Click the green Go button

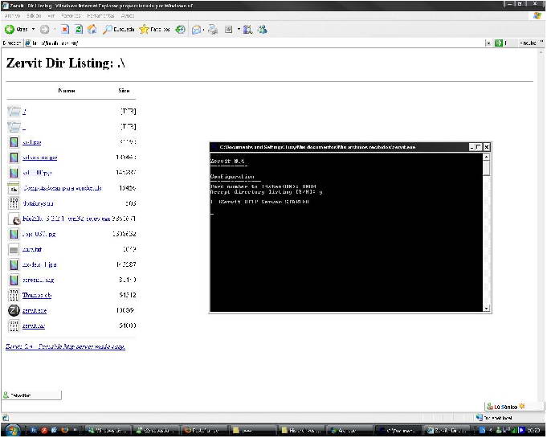pos(499,43)
